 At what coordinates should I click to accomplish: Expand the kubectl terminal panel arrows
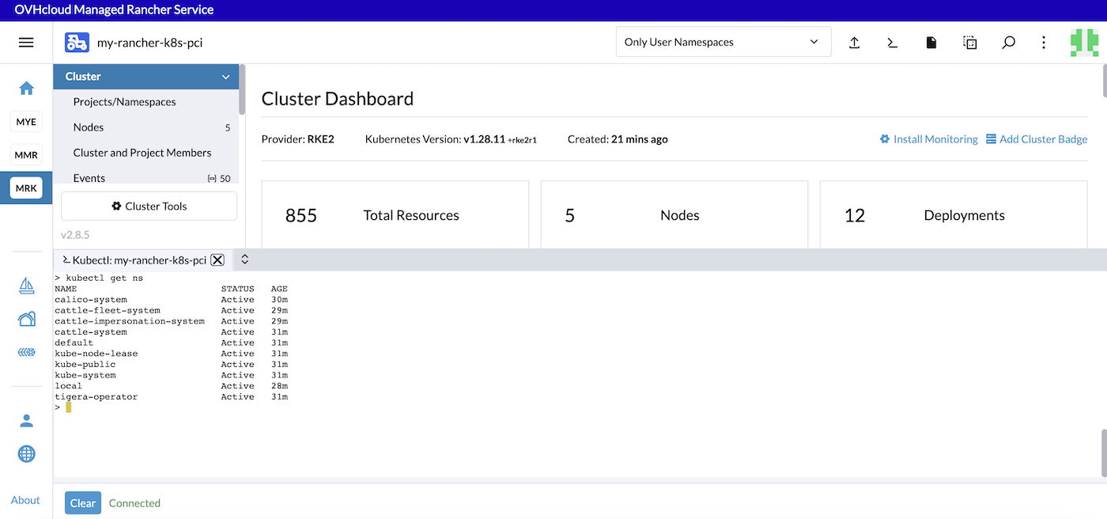point(244,259)
